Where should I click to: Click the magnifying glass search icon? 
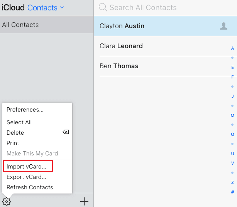(x=103, y=7)
